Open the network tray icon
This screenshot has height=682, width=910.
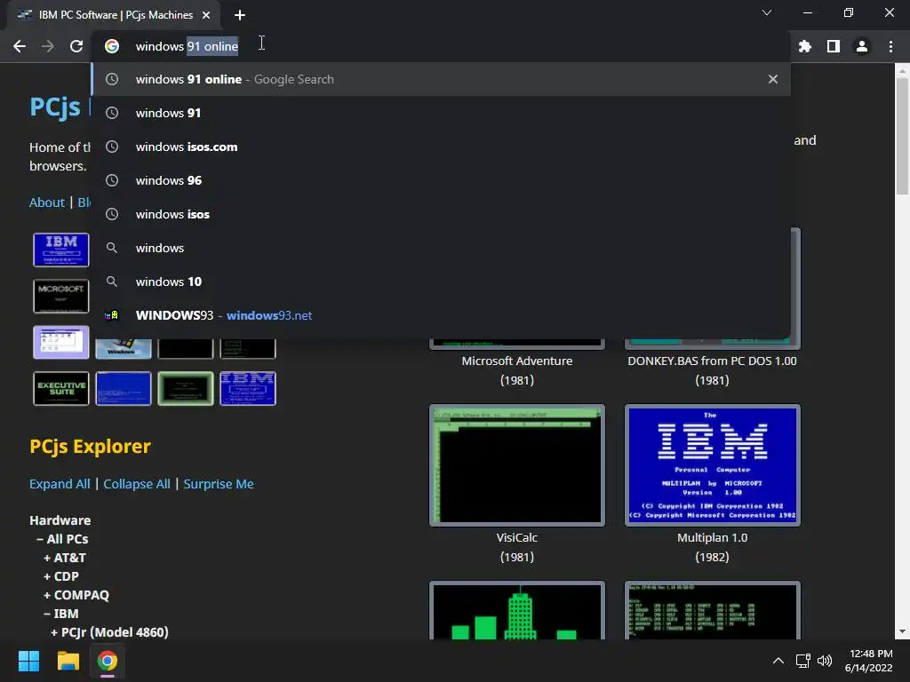(x=803, y=661)
